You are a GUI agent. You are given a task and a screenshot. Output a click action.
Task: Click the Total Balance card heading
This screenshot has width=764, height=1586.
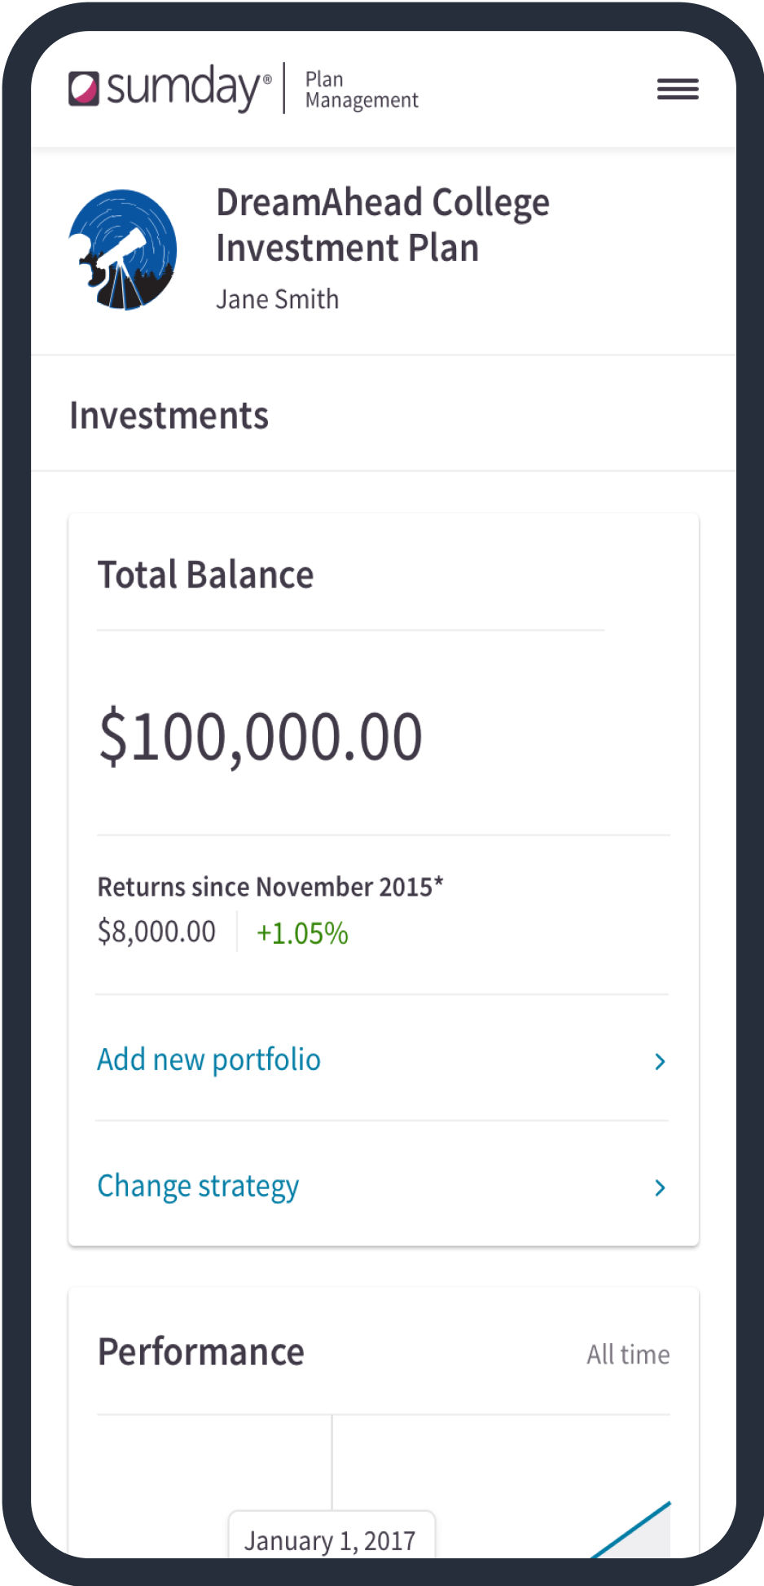205,575
